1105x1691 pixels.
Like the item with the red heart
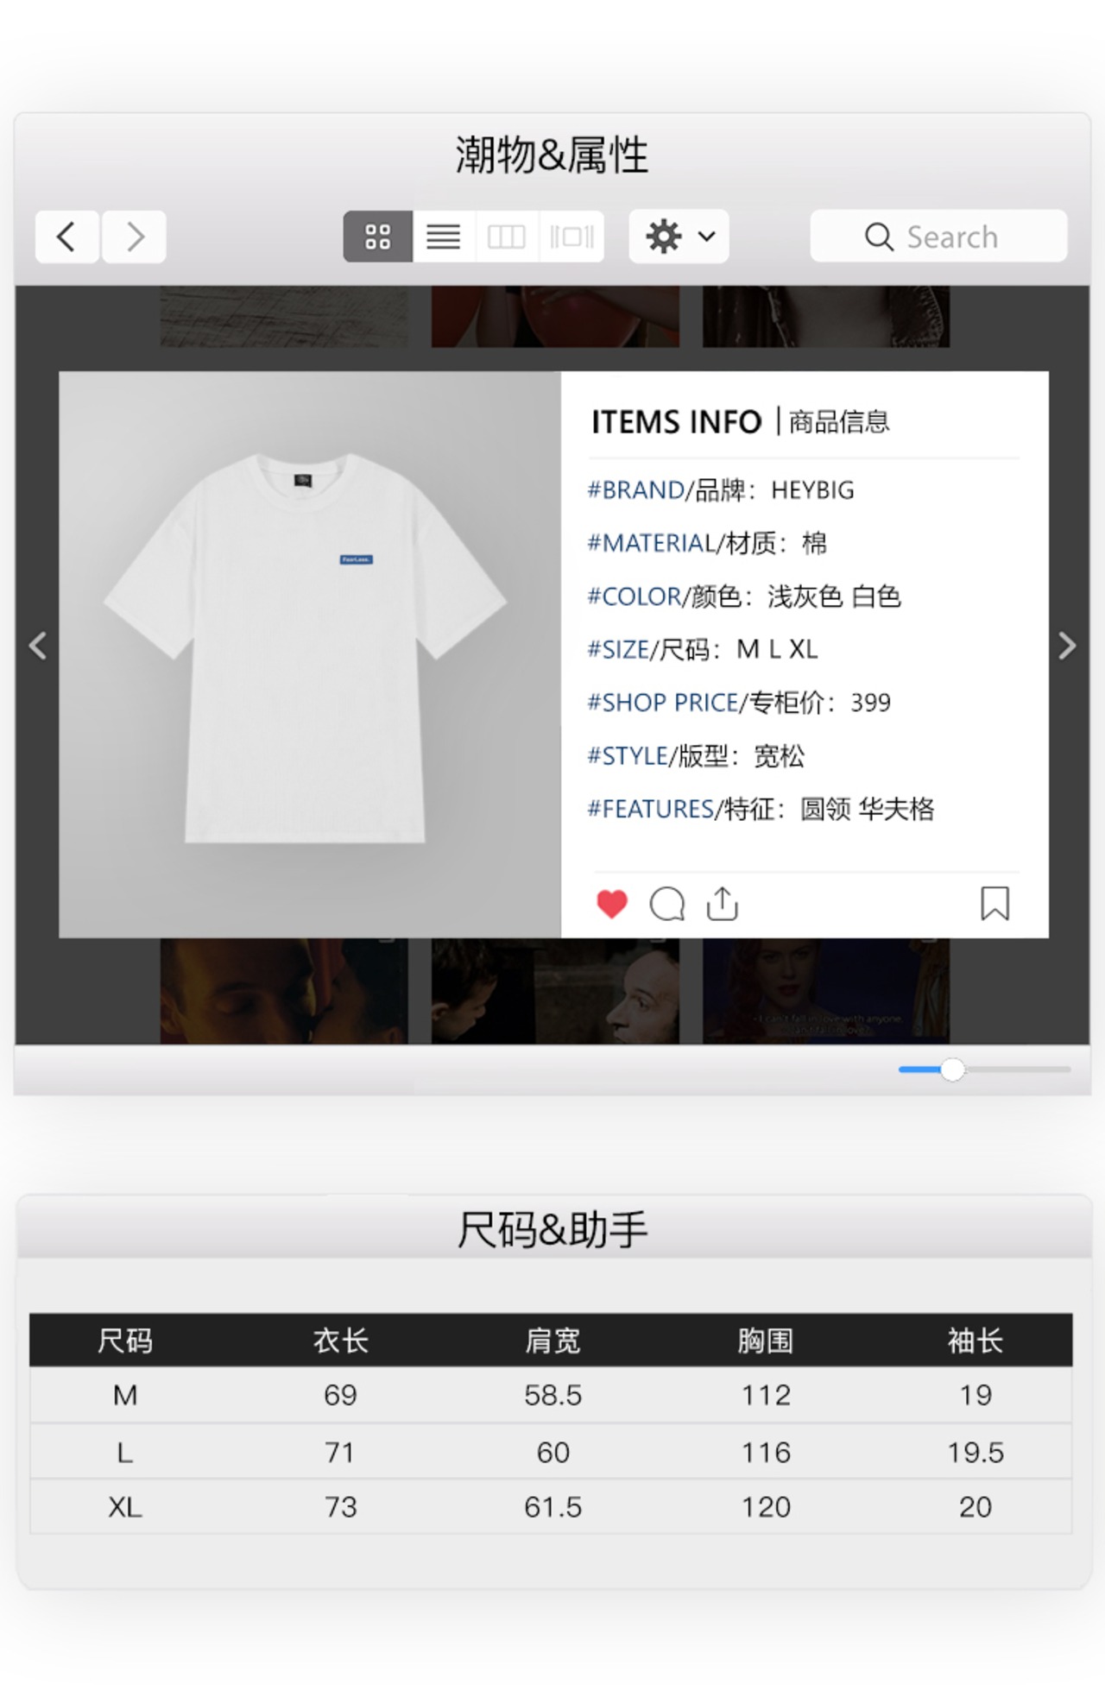pyautogui.click(x=612, y=904)
